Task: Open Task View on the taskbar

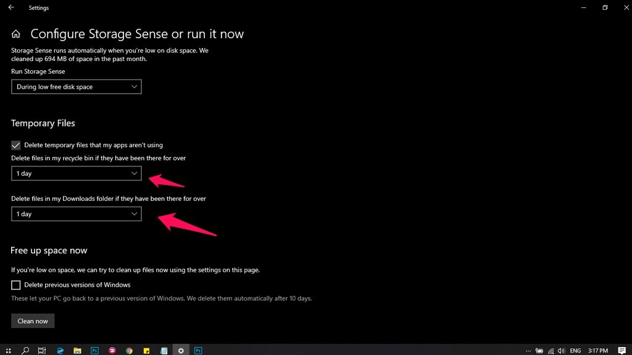Action: tap(42, 351)
